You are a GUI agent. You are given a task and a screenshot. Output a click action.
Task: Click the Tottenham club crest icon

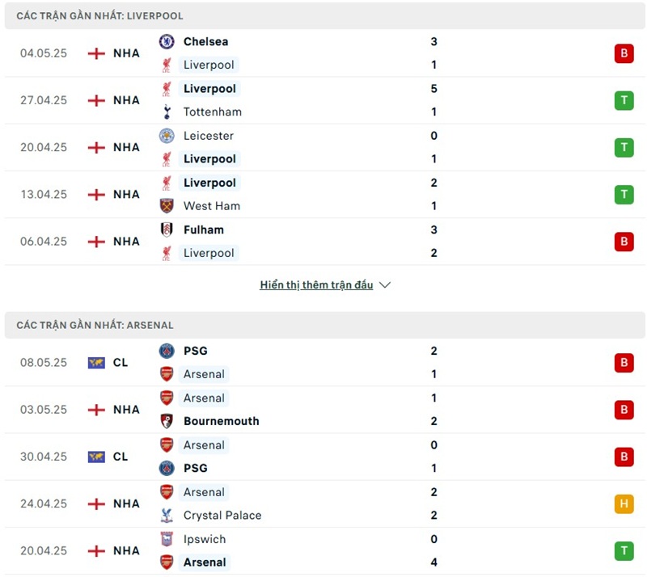pos(167,112)
